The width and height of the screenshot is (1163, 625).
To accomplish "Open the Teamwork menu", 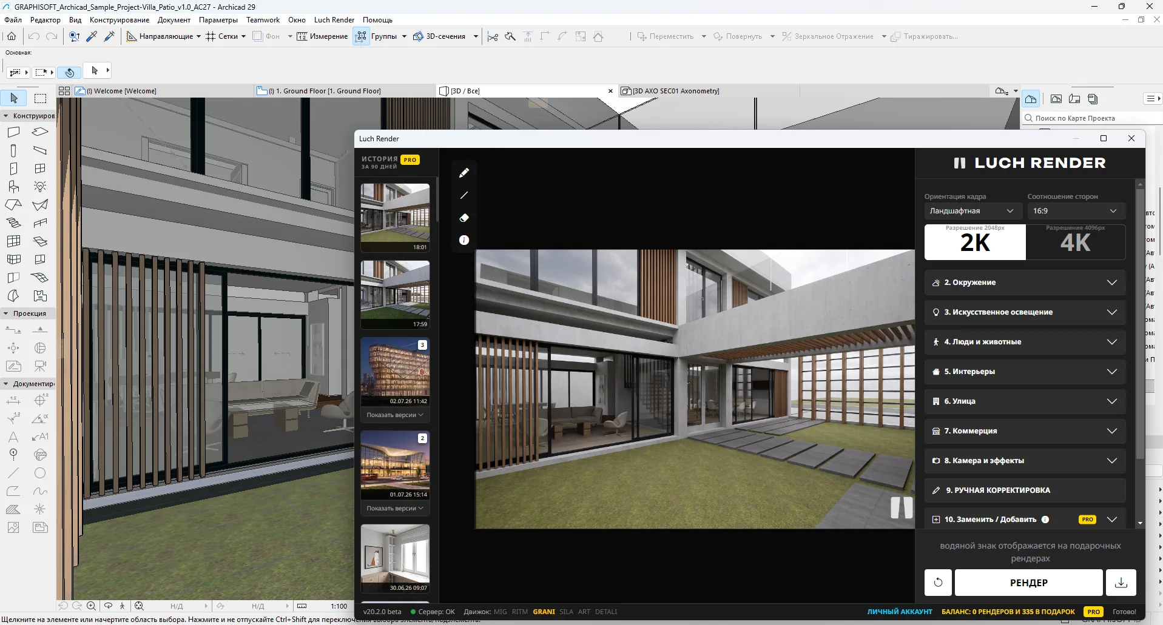I will point(263,20).
